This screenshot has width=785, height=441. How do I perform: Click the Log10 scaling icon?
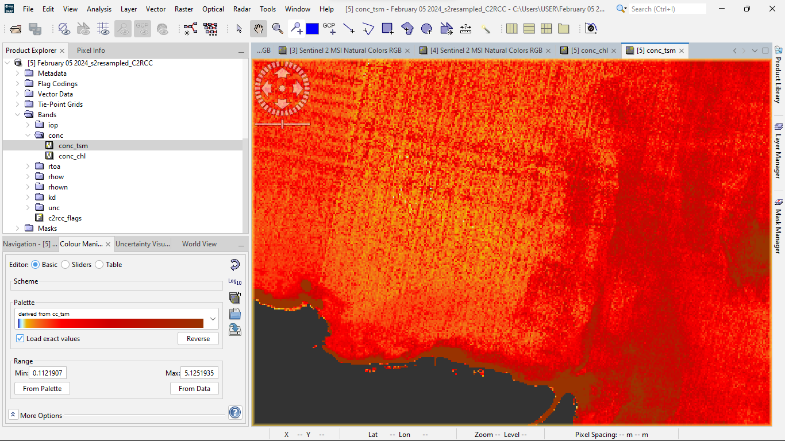coord(234,281)
